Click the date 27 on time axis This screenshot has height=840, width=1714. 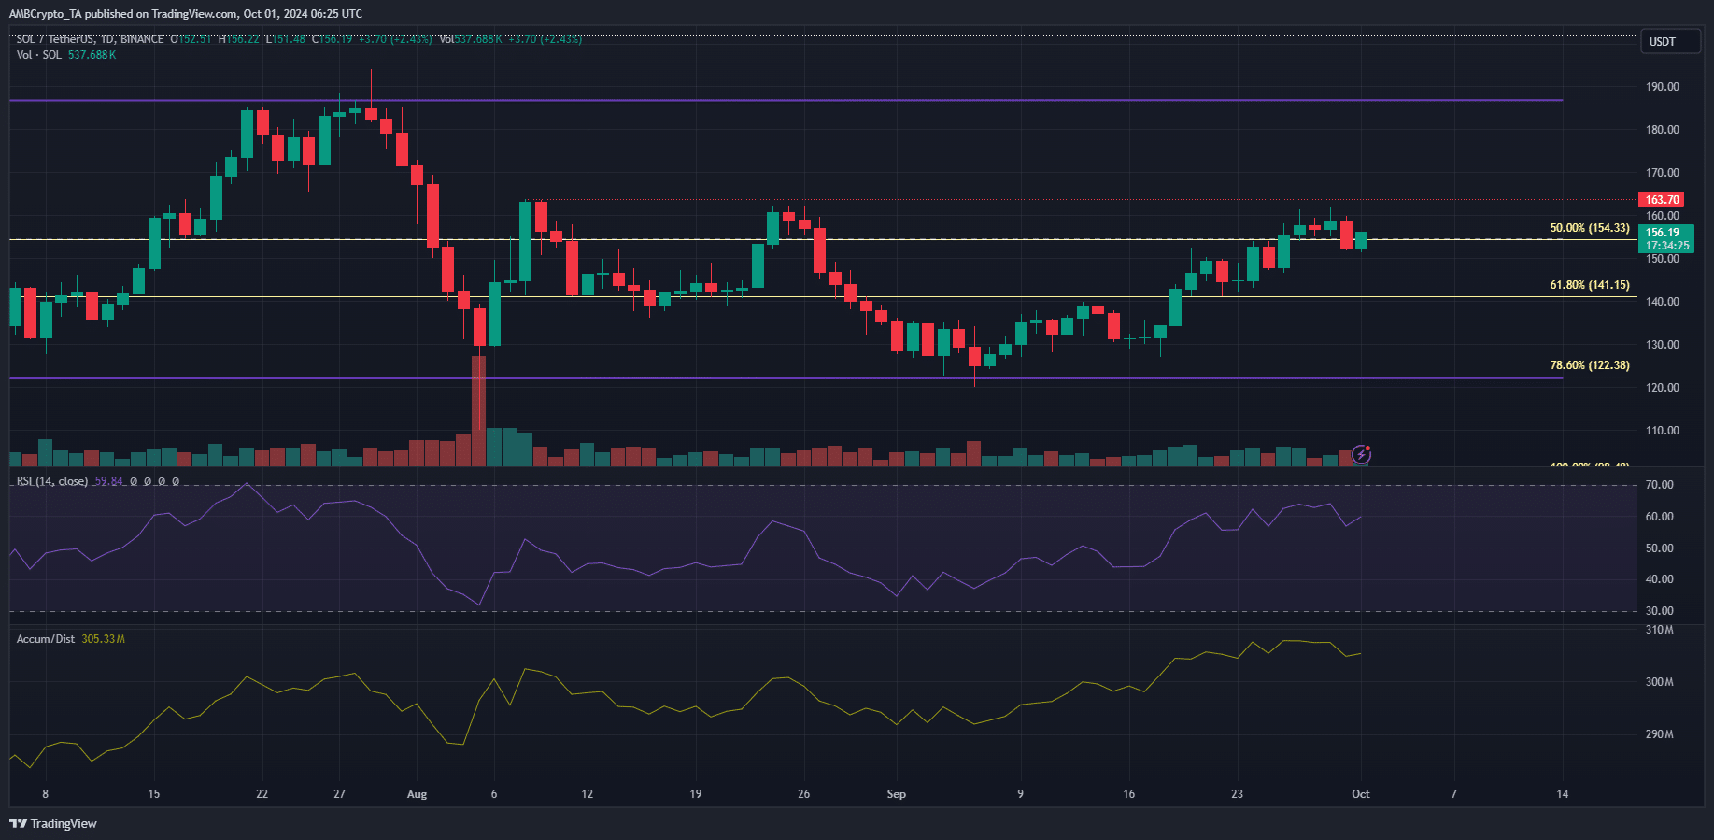(339, 794)
